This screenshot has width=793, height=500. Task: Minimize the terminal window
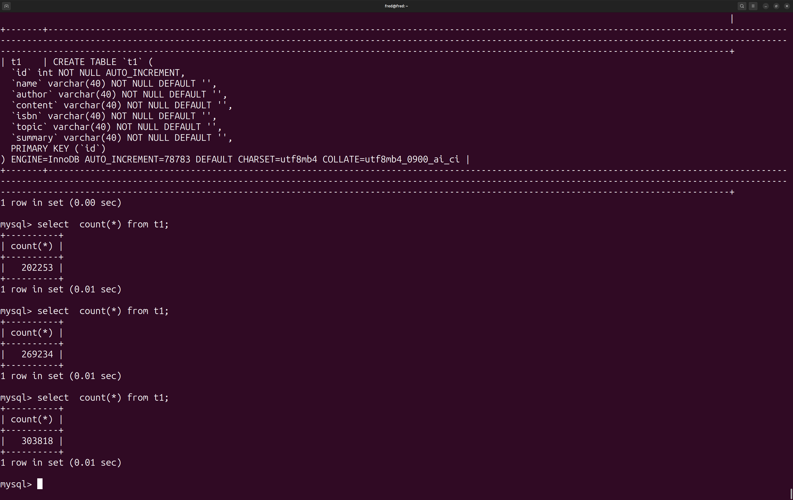pos(766,6)
